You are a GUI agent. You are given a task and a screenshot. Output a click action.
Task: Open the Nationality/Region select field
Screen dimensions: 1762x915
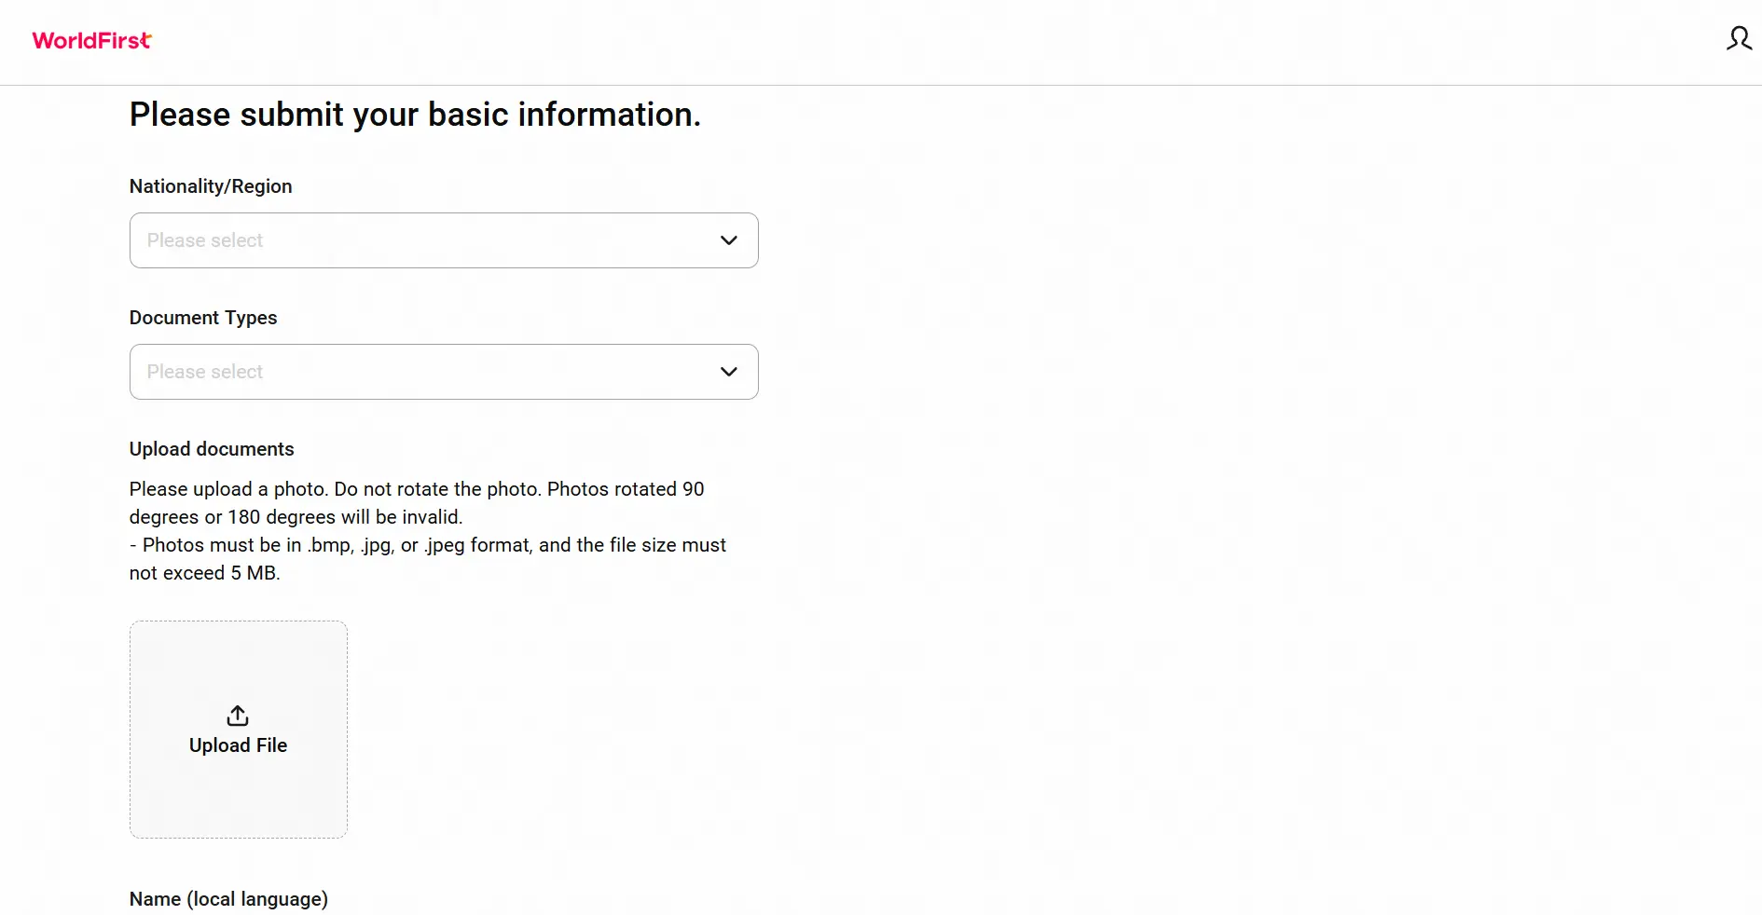pos(444,240)
